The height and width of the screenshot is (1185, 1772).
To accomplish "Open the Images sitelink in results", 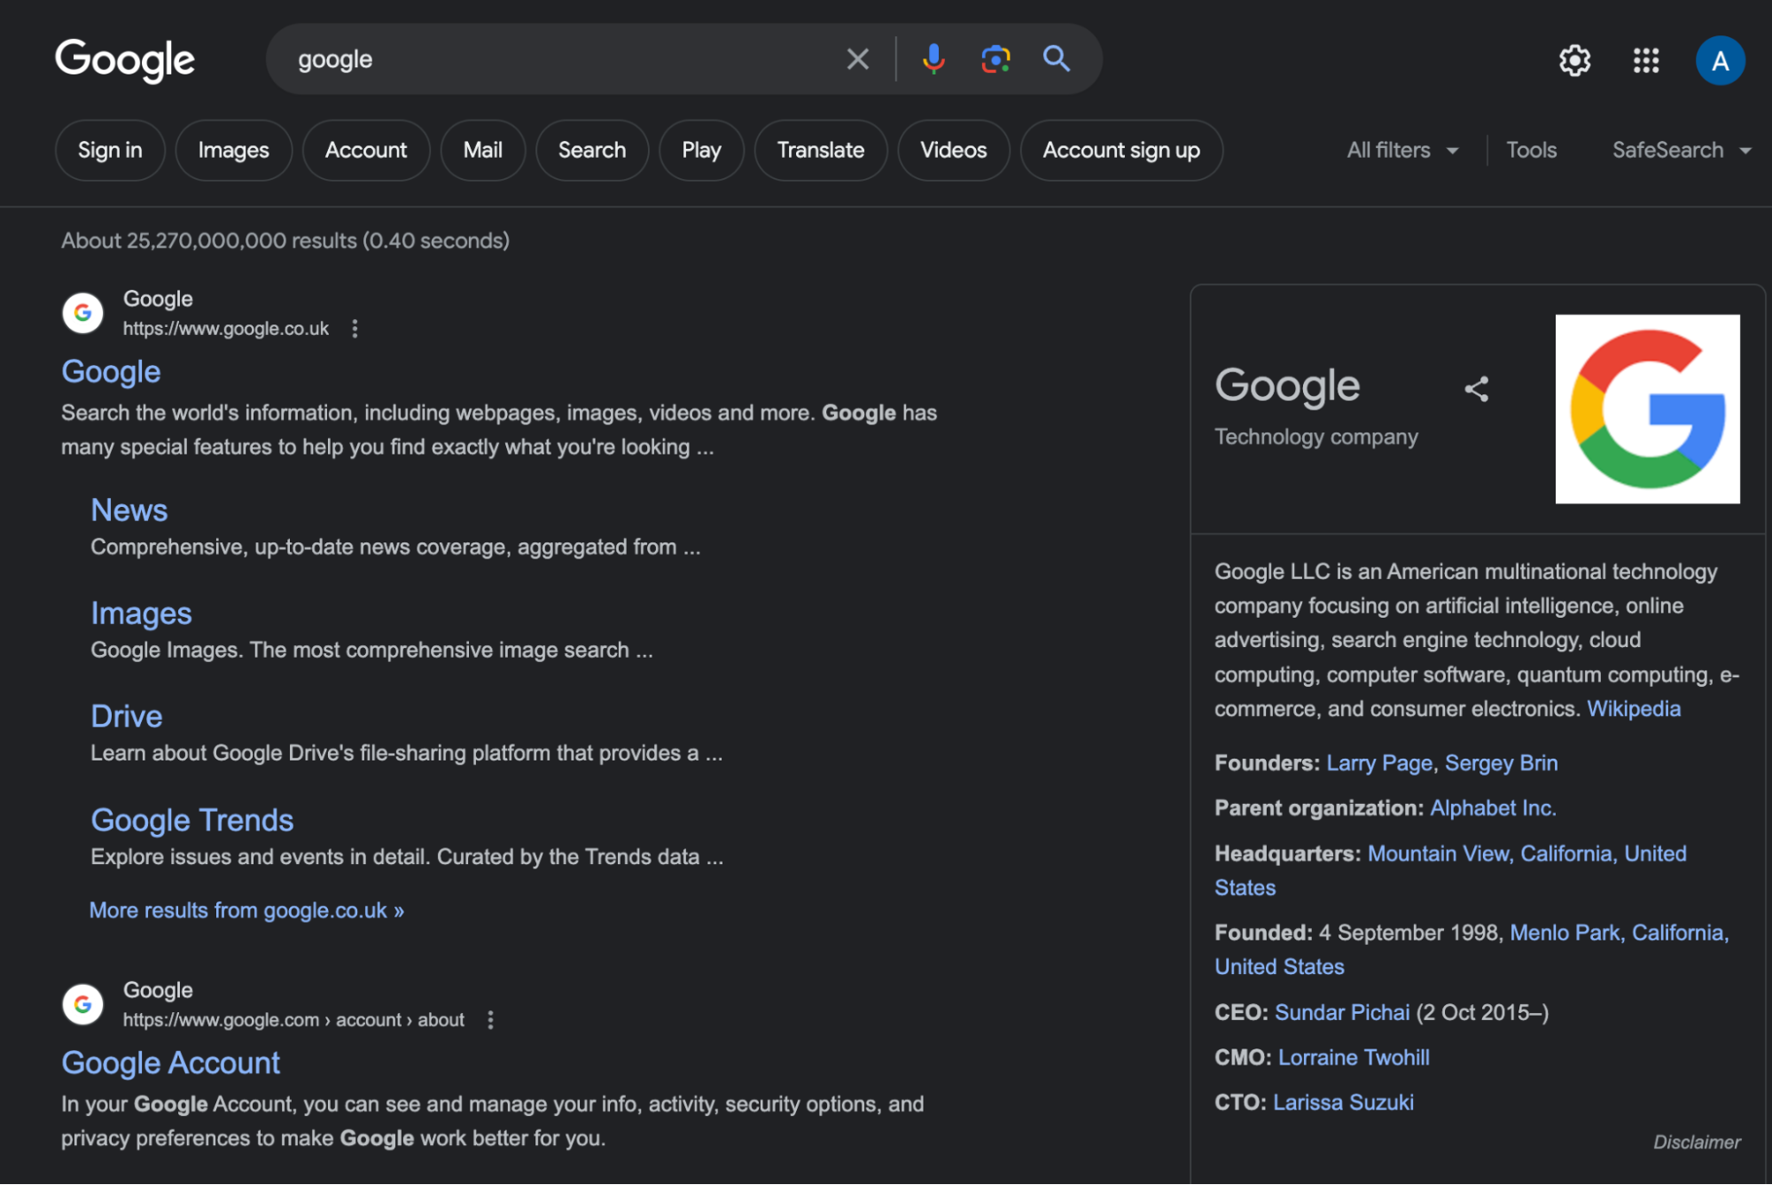I will pyautogui.click(x=141, y=613).
